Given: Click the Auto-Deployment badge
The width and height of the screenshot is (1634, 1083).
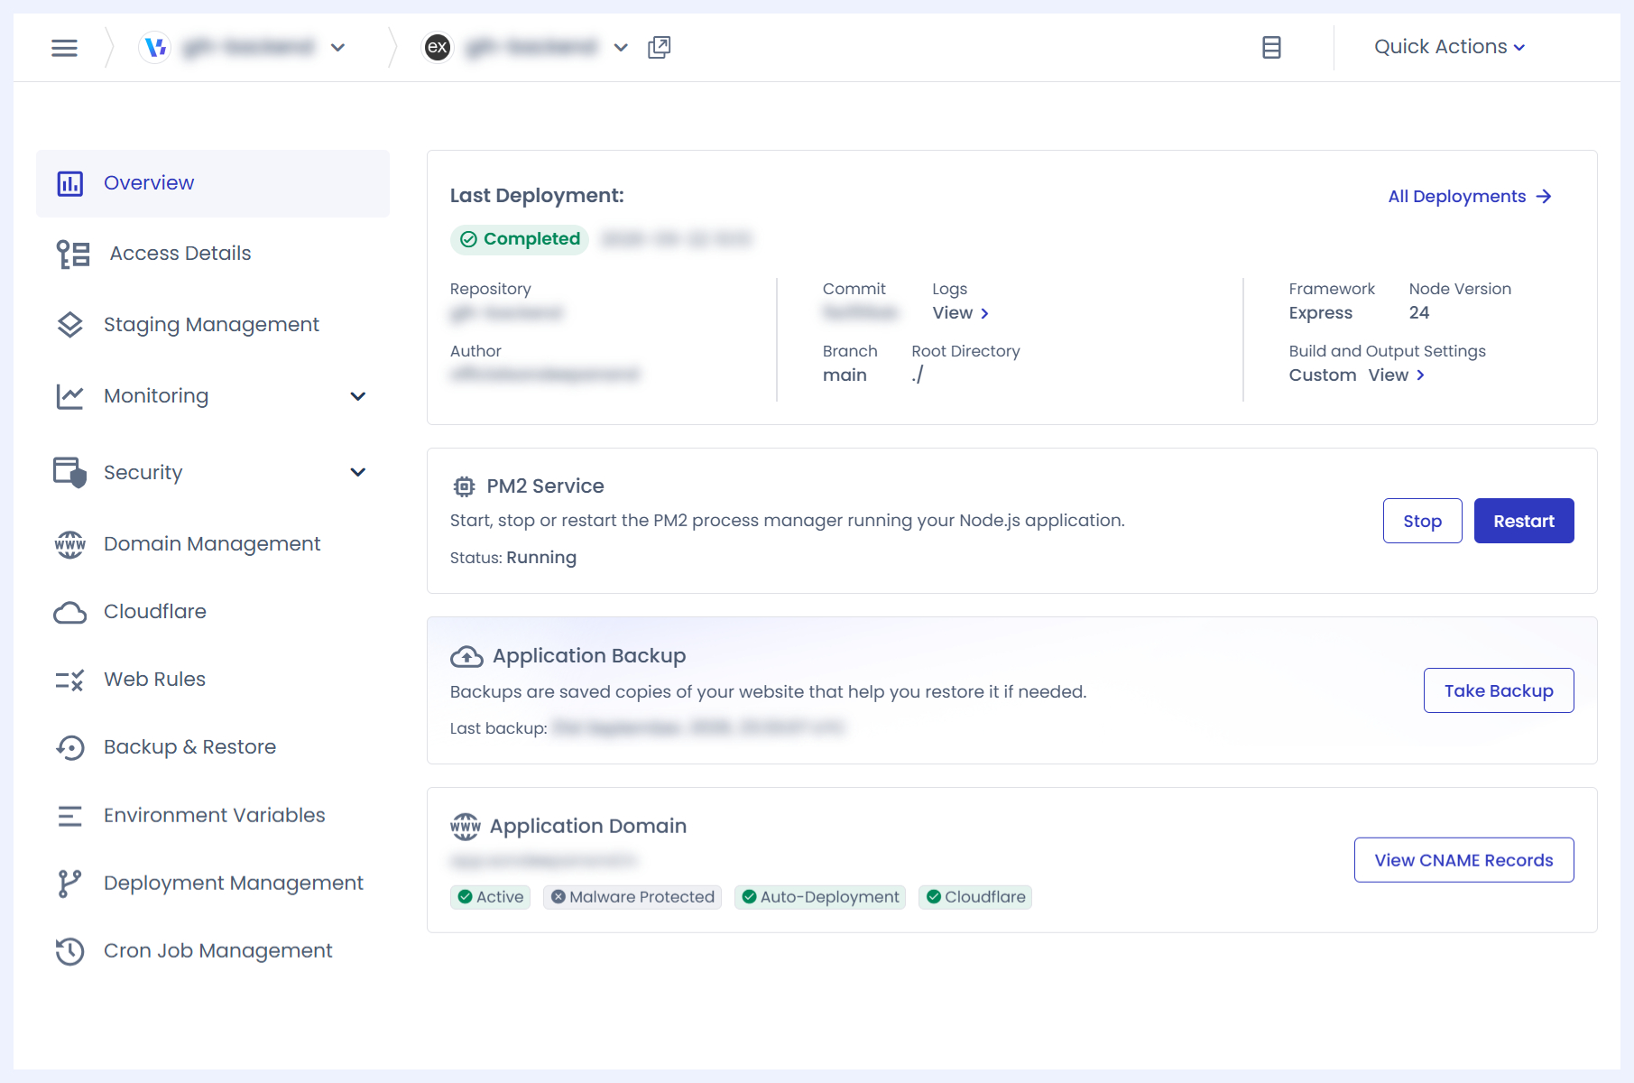Looking at the screenshot, I should pos(820,897).
